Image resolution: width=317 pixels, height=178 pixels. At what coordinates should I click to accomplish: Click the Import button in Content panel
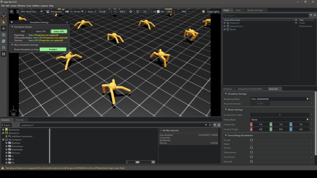click(x=6, y=125)
